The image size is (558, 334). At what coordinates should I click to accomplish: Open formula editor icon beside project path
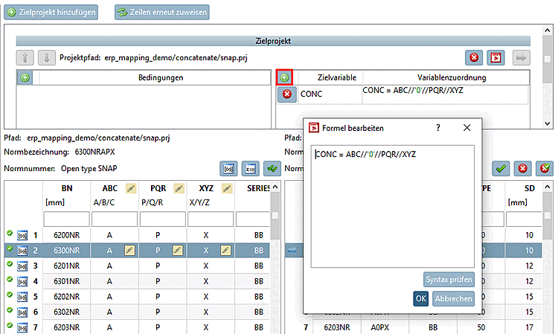click(x=496, y=57)
